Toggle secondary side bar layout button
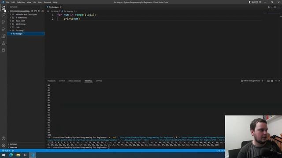Image resolution: width=282 pixels, height=158 pixels. click(x=256, y=2)
